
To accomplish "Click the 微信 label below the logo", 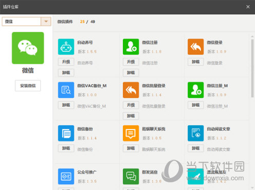I will 28,70.
